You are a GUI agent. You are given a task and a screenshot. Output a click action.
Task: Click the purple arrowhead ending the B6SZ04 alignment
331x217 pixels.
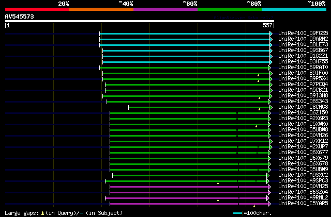pyautogui.click(x=269, y=193)
